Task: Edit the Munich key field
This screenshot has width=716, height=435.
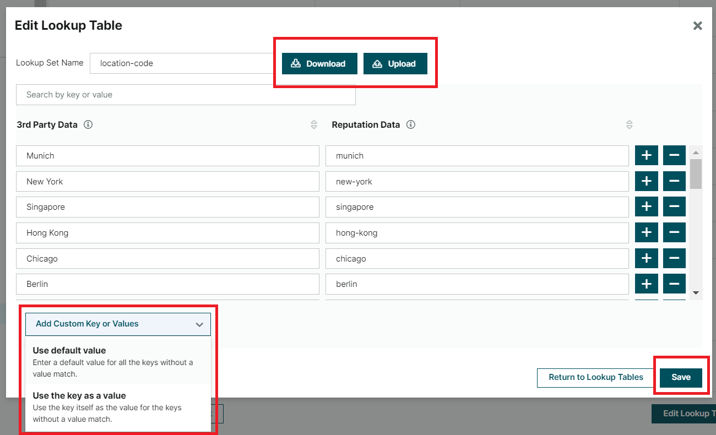Action: point(167,156)
